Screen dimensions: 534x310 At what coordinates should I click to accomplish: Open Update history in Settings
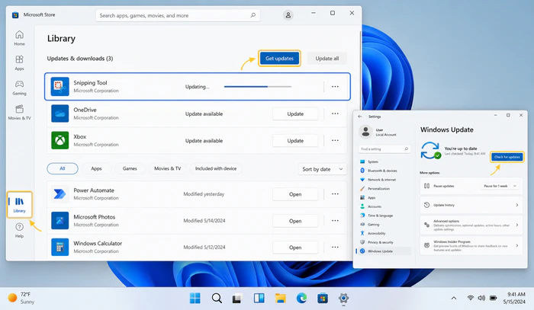471,205
